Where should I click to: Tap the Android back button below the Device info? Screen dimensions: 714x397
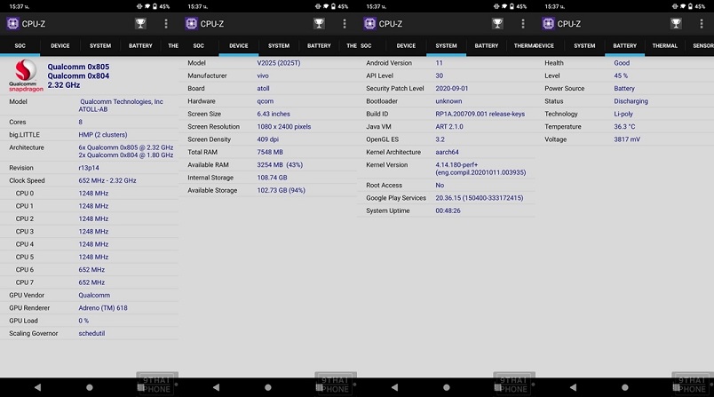point(216,387)
